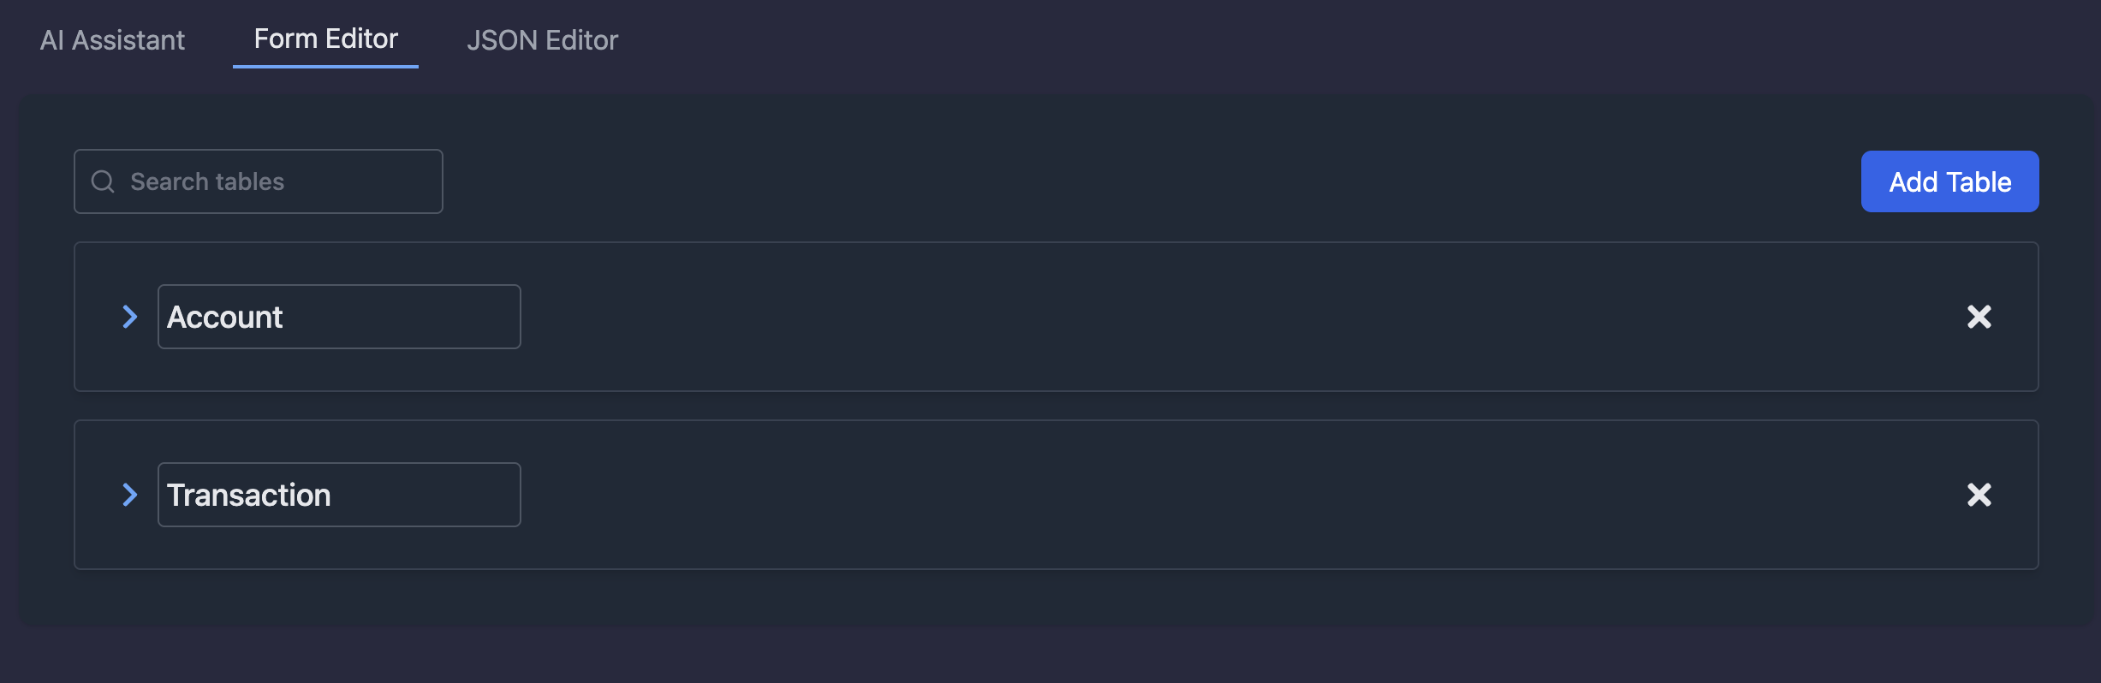Select the Form Editor tab
2101x683 pixels.
(325, 39)
